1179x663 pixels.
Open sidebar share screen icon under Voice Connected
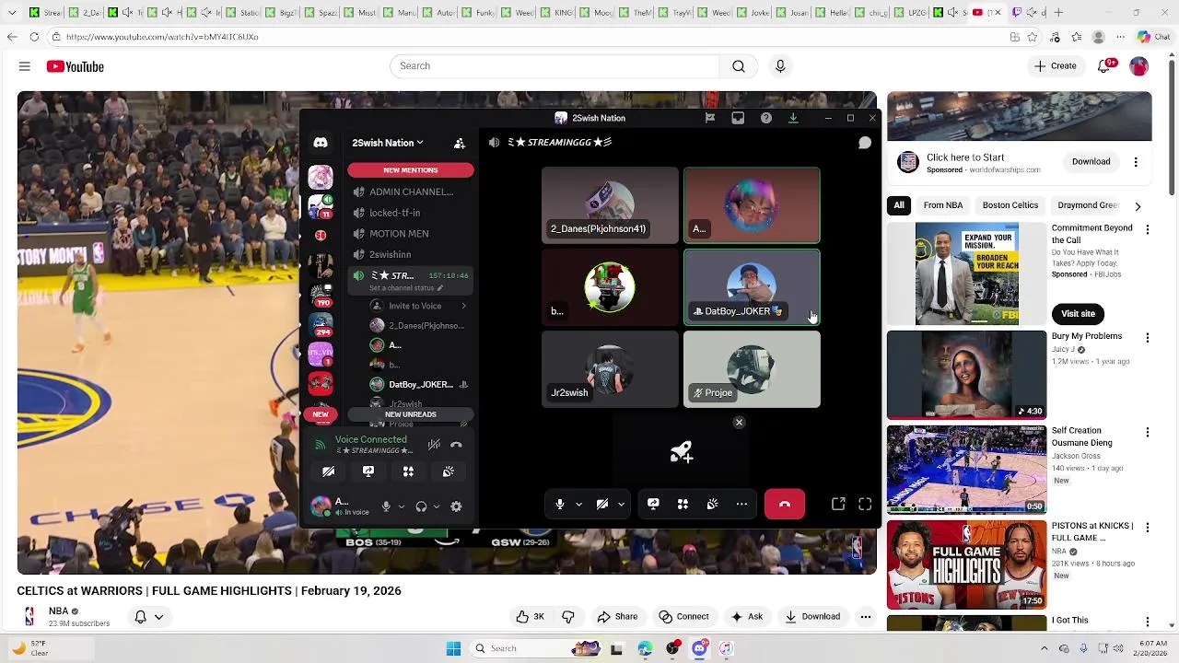click(368, 471)
